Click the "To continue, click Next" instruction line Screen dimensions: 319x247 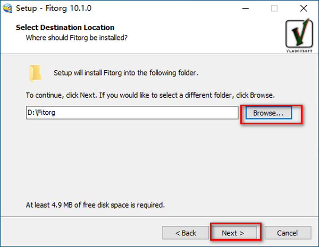coord(150,95)
